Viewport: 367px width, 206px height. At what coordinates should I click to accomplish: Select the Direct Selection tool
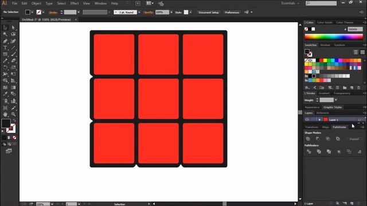13,27
